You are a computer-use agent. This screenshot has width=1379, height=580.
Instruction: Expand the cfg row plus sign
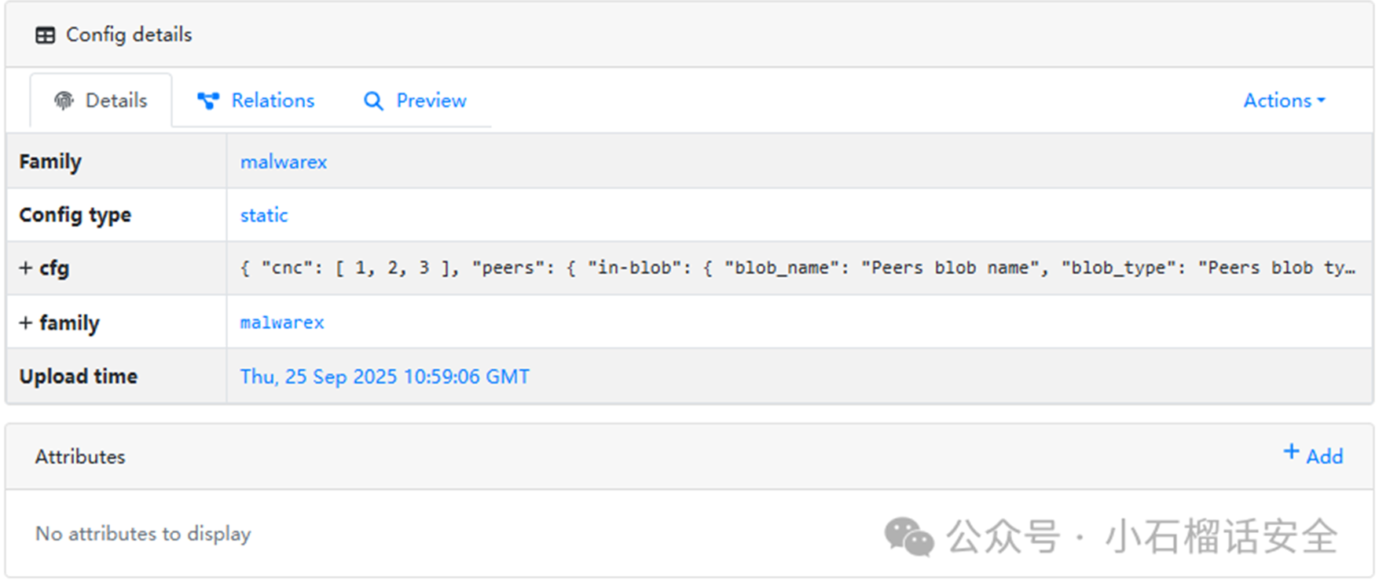click(26, 268)
